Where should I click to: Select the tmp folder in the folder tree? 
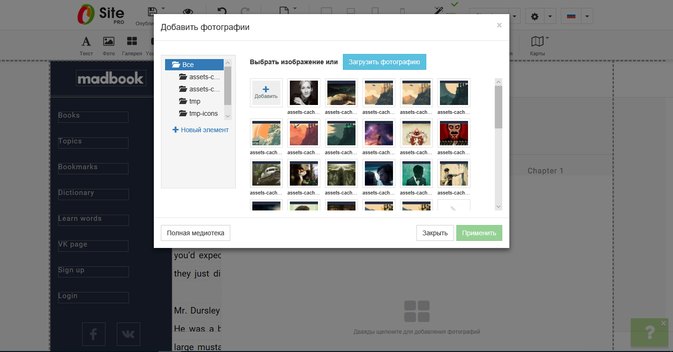tap(194, 101)
